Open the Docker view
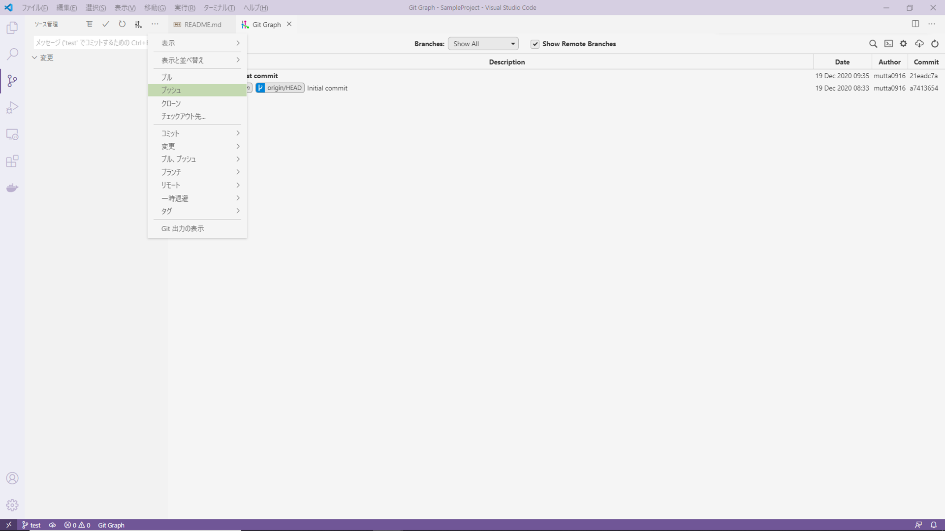The image size is (945, 531). [12, 188]
